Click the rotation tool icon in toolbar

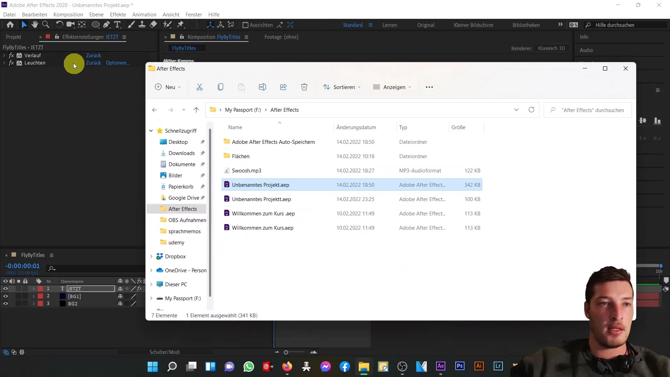click(58, 24)
